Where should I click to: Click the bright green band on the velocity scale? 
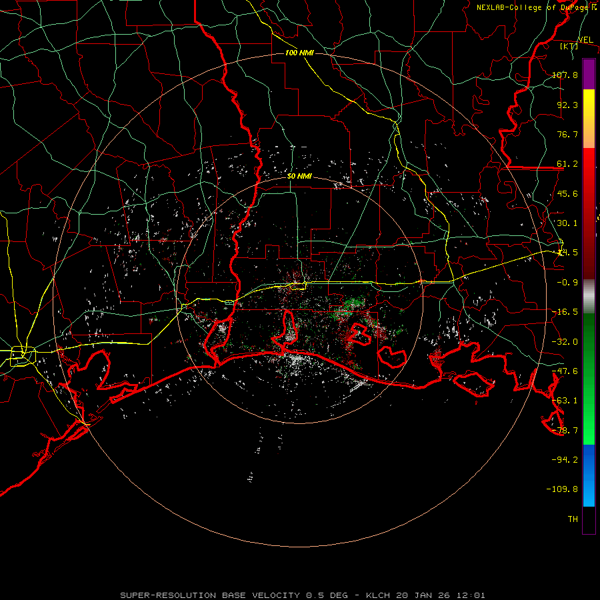(x=589, y=379)
